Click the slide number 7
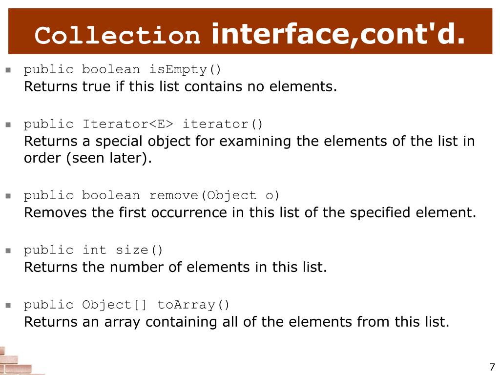Image resolution: width=500 pixels, height=375 pixels. [x=492, y=367]
